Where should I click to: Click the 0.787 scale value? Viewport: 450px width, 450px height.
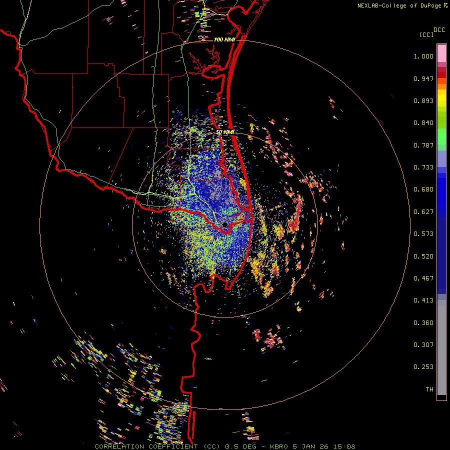pos(423,145)
